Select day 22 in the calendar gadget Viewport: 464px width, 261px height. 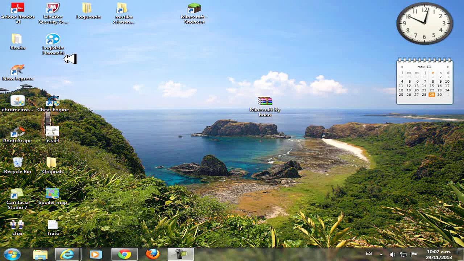(x=432, y=90)
